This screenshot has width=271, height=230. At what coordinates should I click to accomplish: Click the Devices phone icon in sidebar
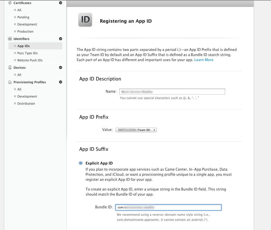click(x=10, y=67)
